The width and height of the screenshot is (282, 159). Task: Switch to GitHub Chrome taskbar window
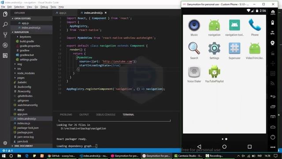[62, 156]
